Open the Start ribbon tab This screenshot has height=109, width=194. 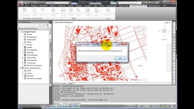[x=27, y=6]
